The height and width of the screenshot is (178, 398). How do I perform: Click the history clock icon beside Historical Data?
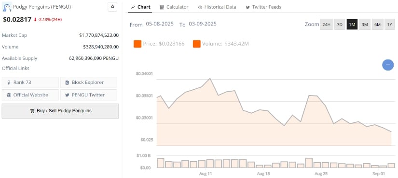pos(200,7)
